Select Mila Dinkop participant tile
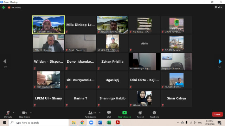 [81, 25]
